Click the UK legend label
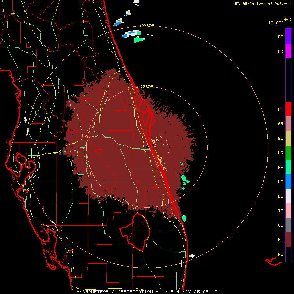This screenshot has height=294, width=294. [x=280, y=51]
